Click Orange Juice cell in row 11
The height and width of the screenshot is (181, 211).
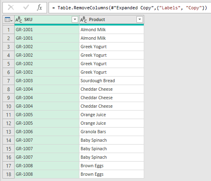click(x=111, y=115)
